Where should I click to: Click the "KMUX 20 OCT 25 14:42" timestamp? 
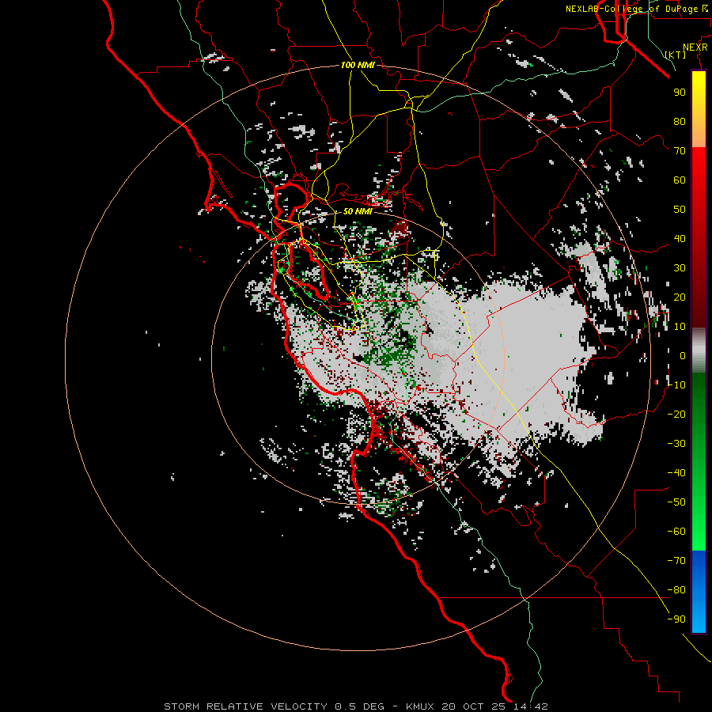[x=477, y=706]
